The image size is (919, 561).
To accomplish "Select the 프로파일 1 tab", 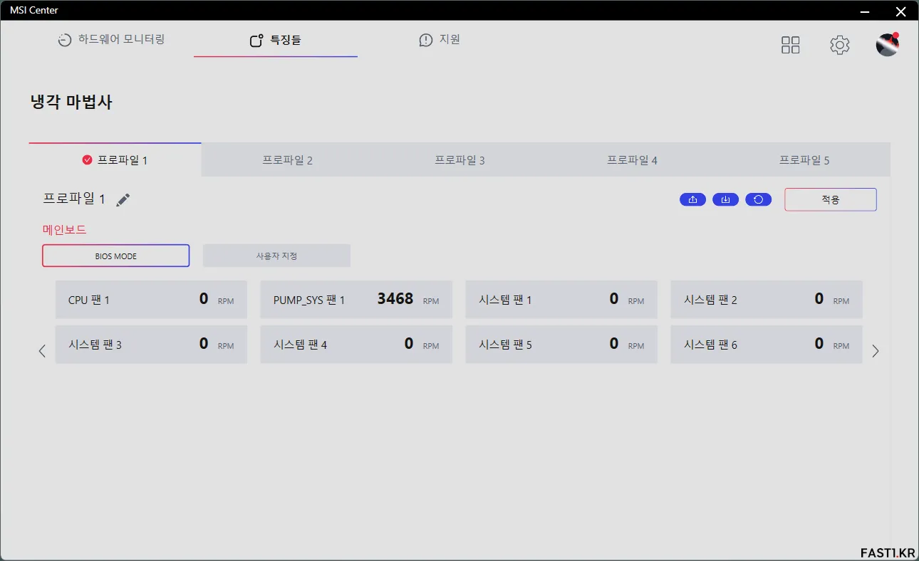I will point(115,160).
